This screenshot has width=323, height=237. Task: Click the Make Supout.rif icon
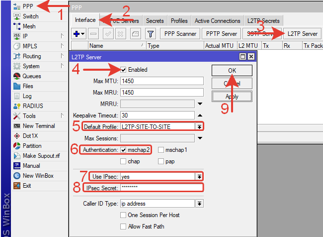(x=17, y=156)
